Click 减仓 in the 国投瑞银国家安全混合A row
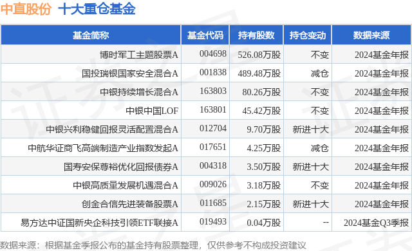412x251 pixels. [x=320, y=73]
